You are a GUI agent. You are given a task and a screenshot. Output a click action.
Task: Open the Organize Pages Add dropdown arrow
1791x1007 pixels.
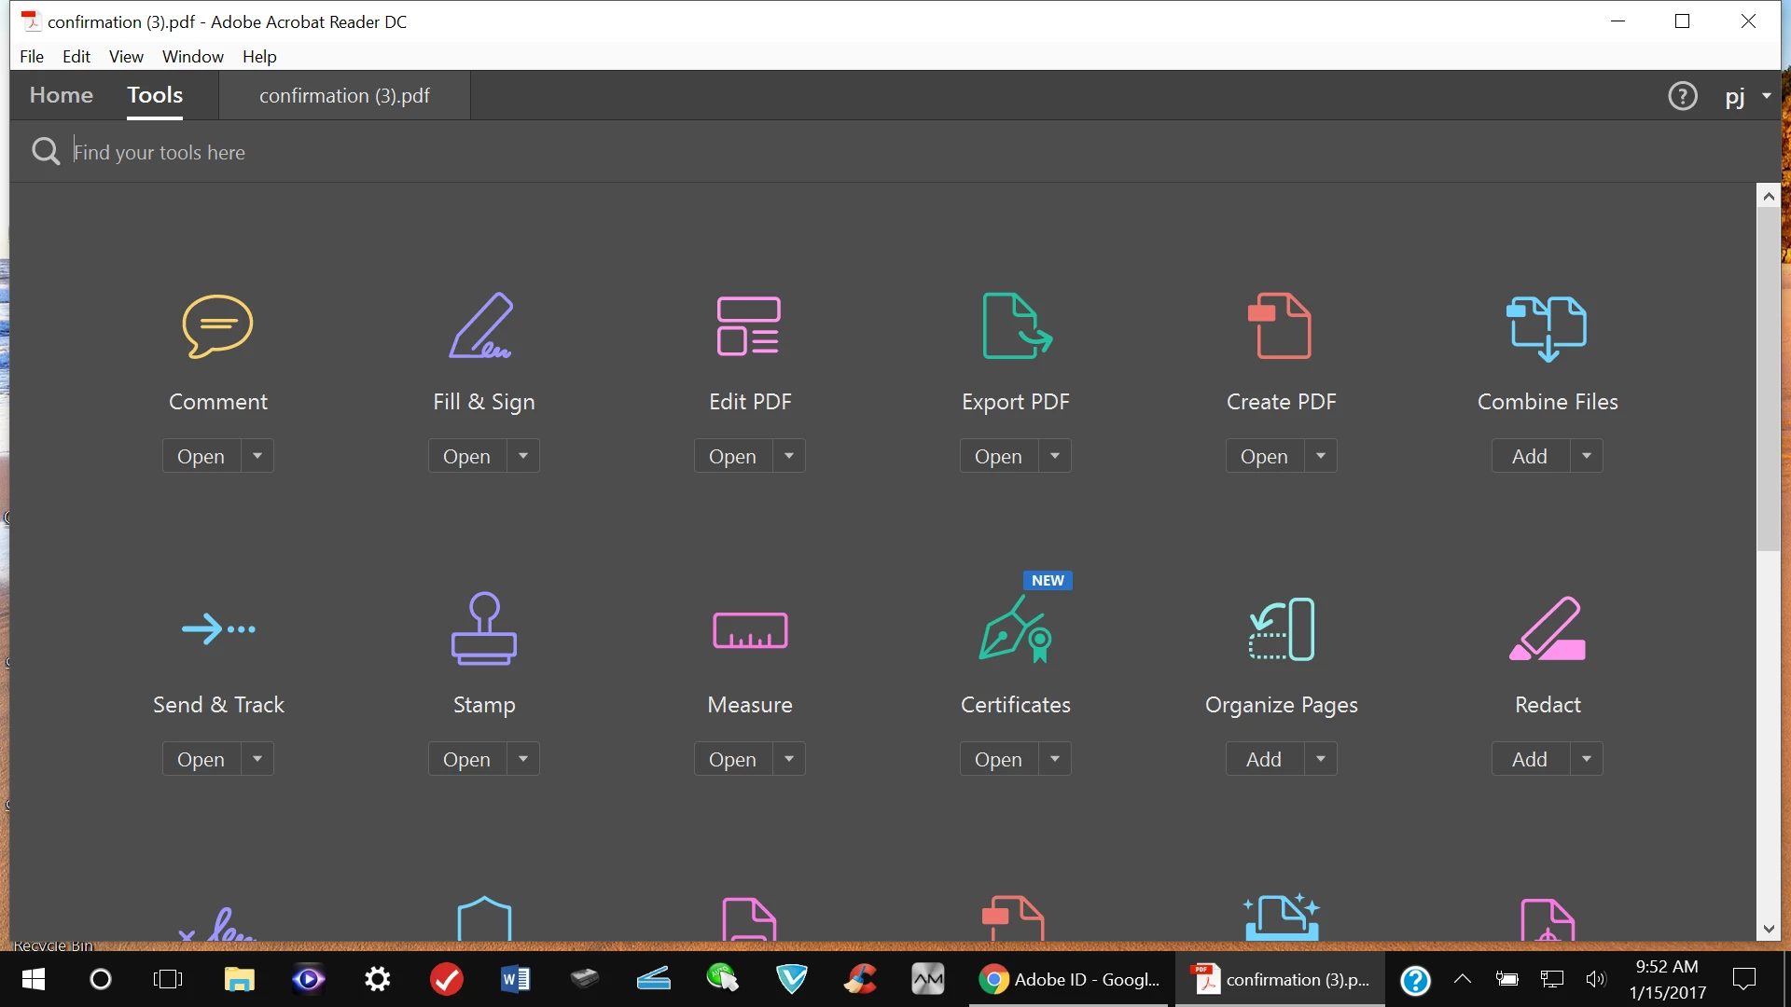point(1320,759)
